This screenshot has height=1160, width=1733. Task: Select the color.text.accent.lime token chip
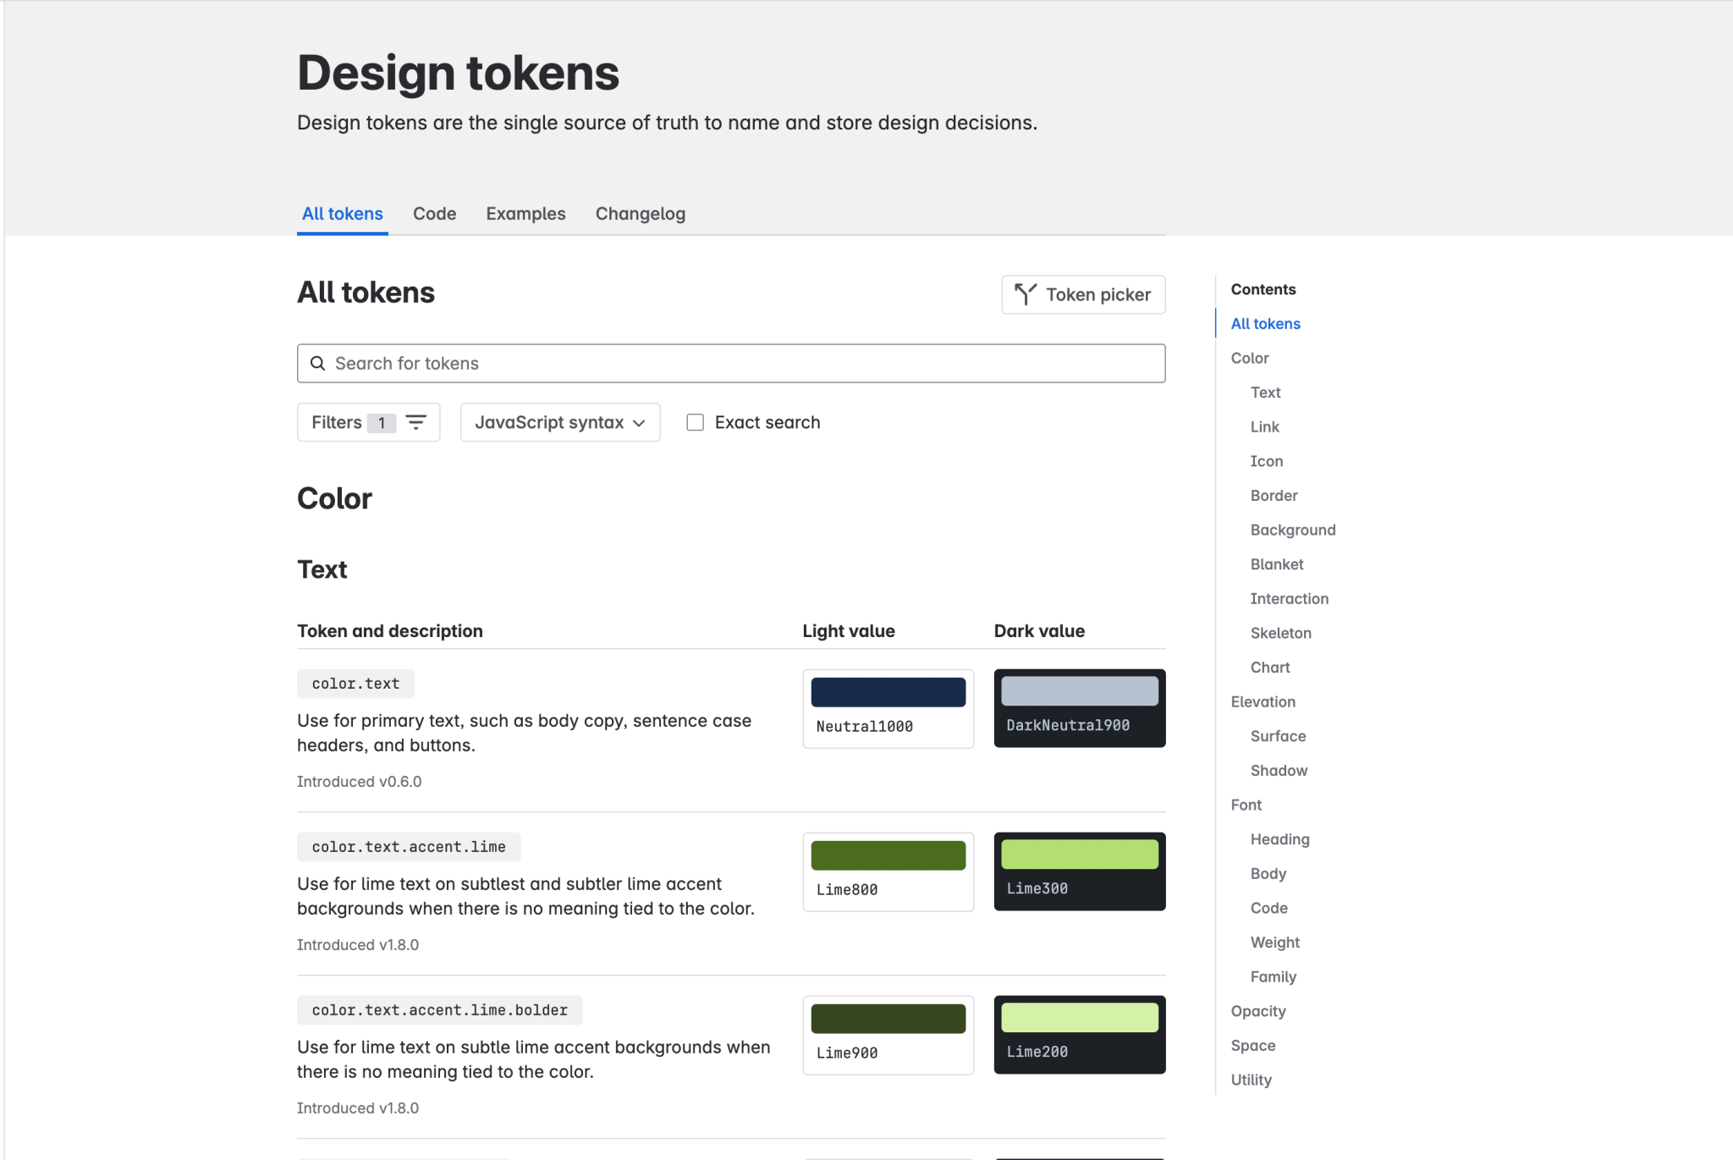click(x=409, y=846)
